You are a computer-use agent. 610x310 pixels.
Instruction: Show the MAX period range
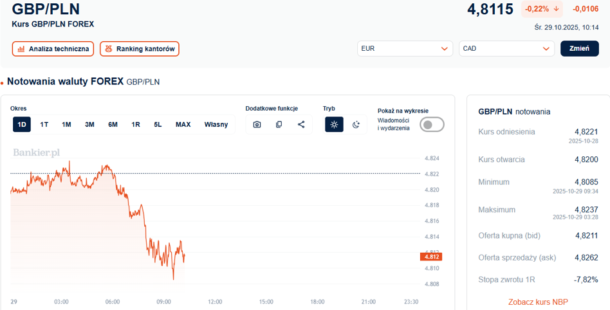click(x=183, y=124)
